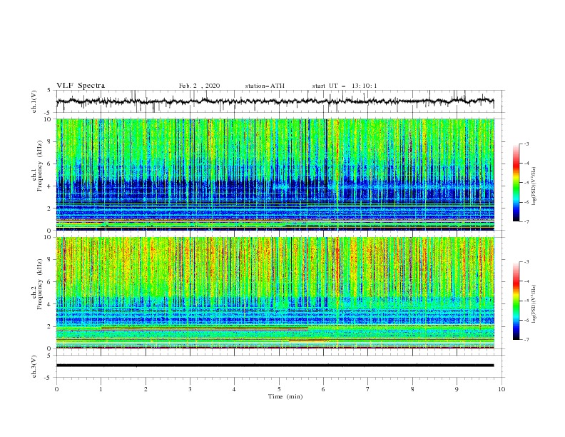Image resolution: width=565 pixels, height=437 pixels.
Task: Click the time axis tick label "0"
Action: click(x=56, y=389)
